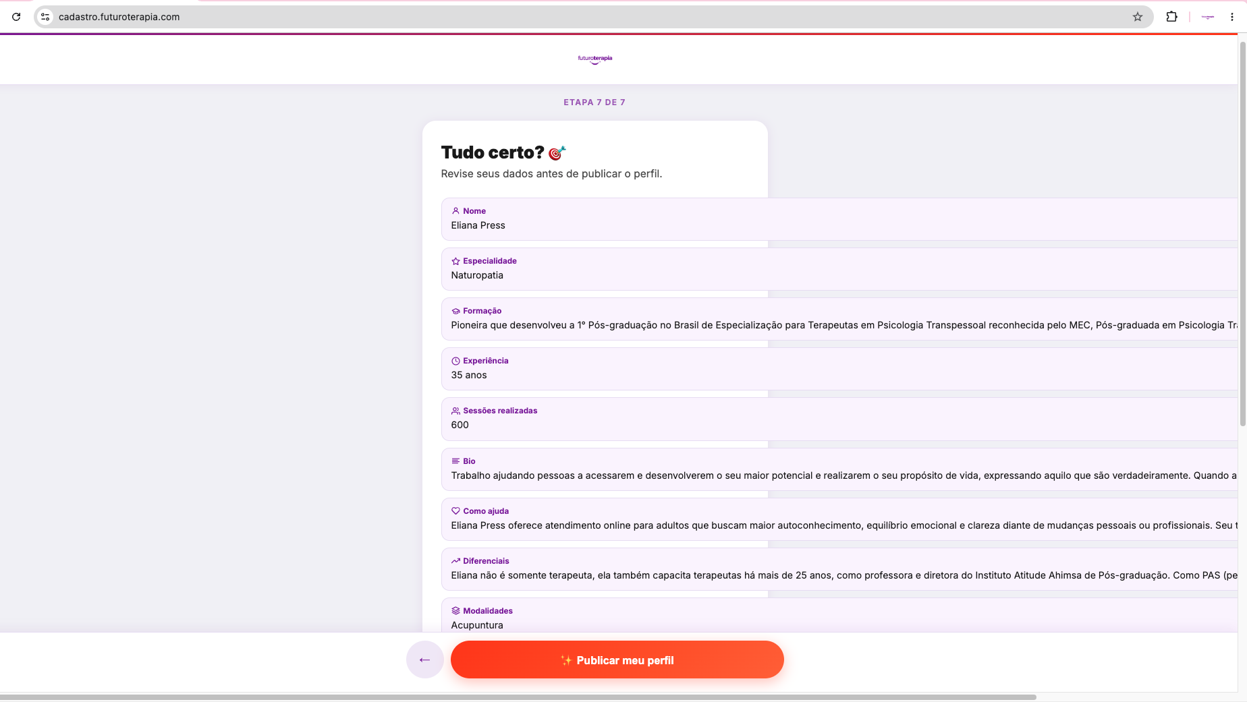Image resolution: width=1247 pixels, height=702 pixels.
Task: Click the graduation cap icon beside Formação
Action: pyautogui.click(x=455, y=311)
